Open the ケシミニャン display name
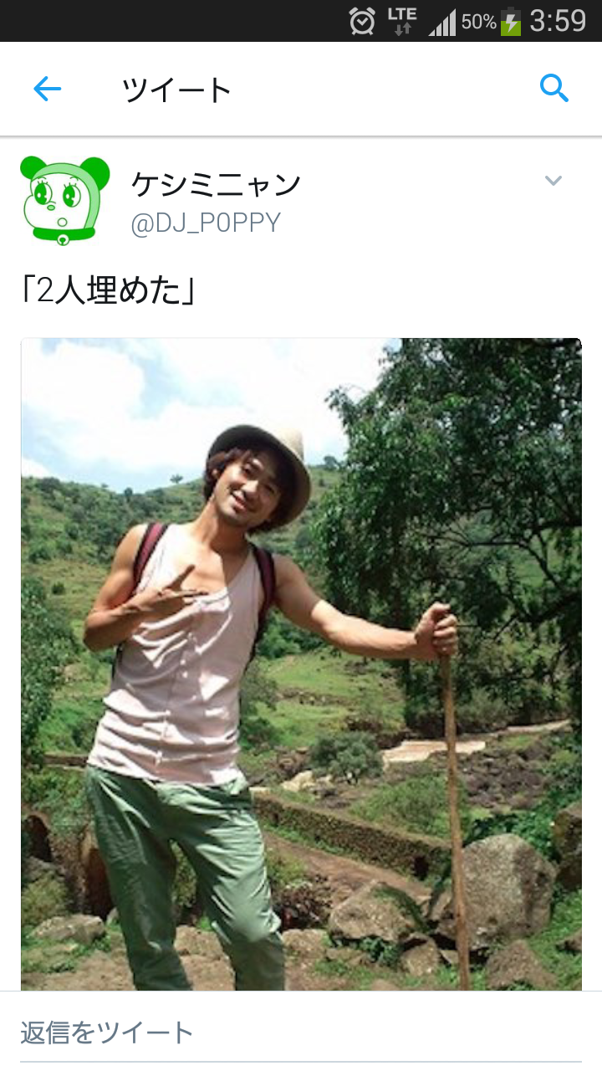Image resolution: width=602 pixels, height=1071 pixels. click(216, 184)
